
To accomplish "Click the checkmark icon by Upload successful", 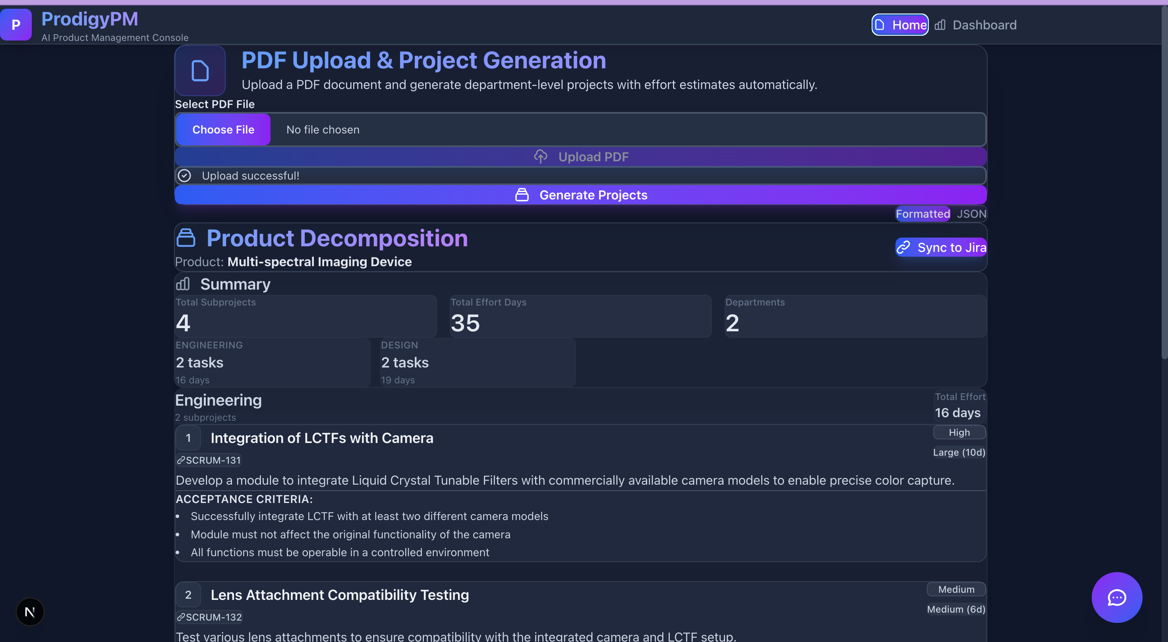I will pos(184,176).
